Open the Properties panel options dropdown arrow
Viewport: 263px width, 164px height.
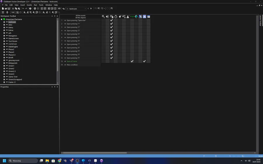pyautogui.click(x=52, y=87)
